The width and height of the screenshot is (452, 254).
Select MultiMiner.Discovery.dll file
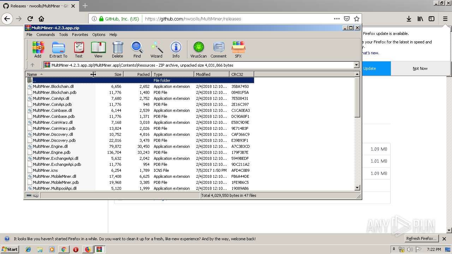53,134
